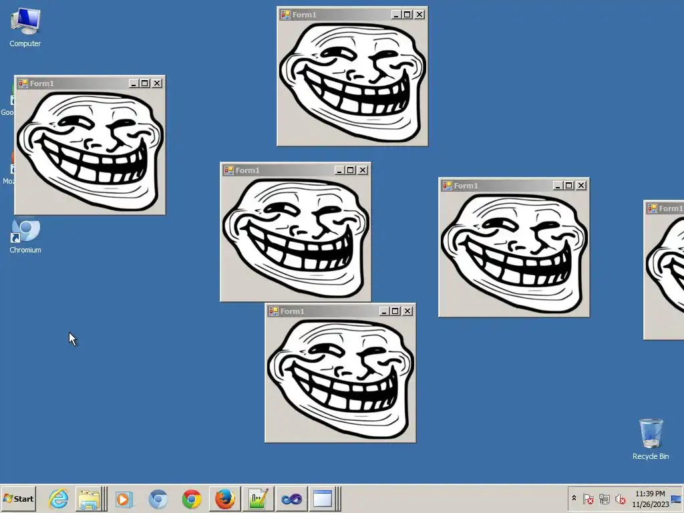Click the muted volume speaker tray icon

coord(620,498)
